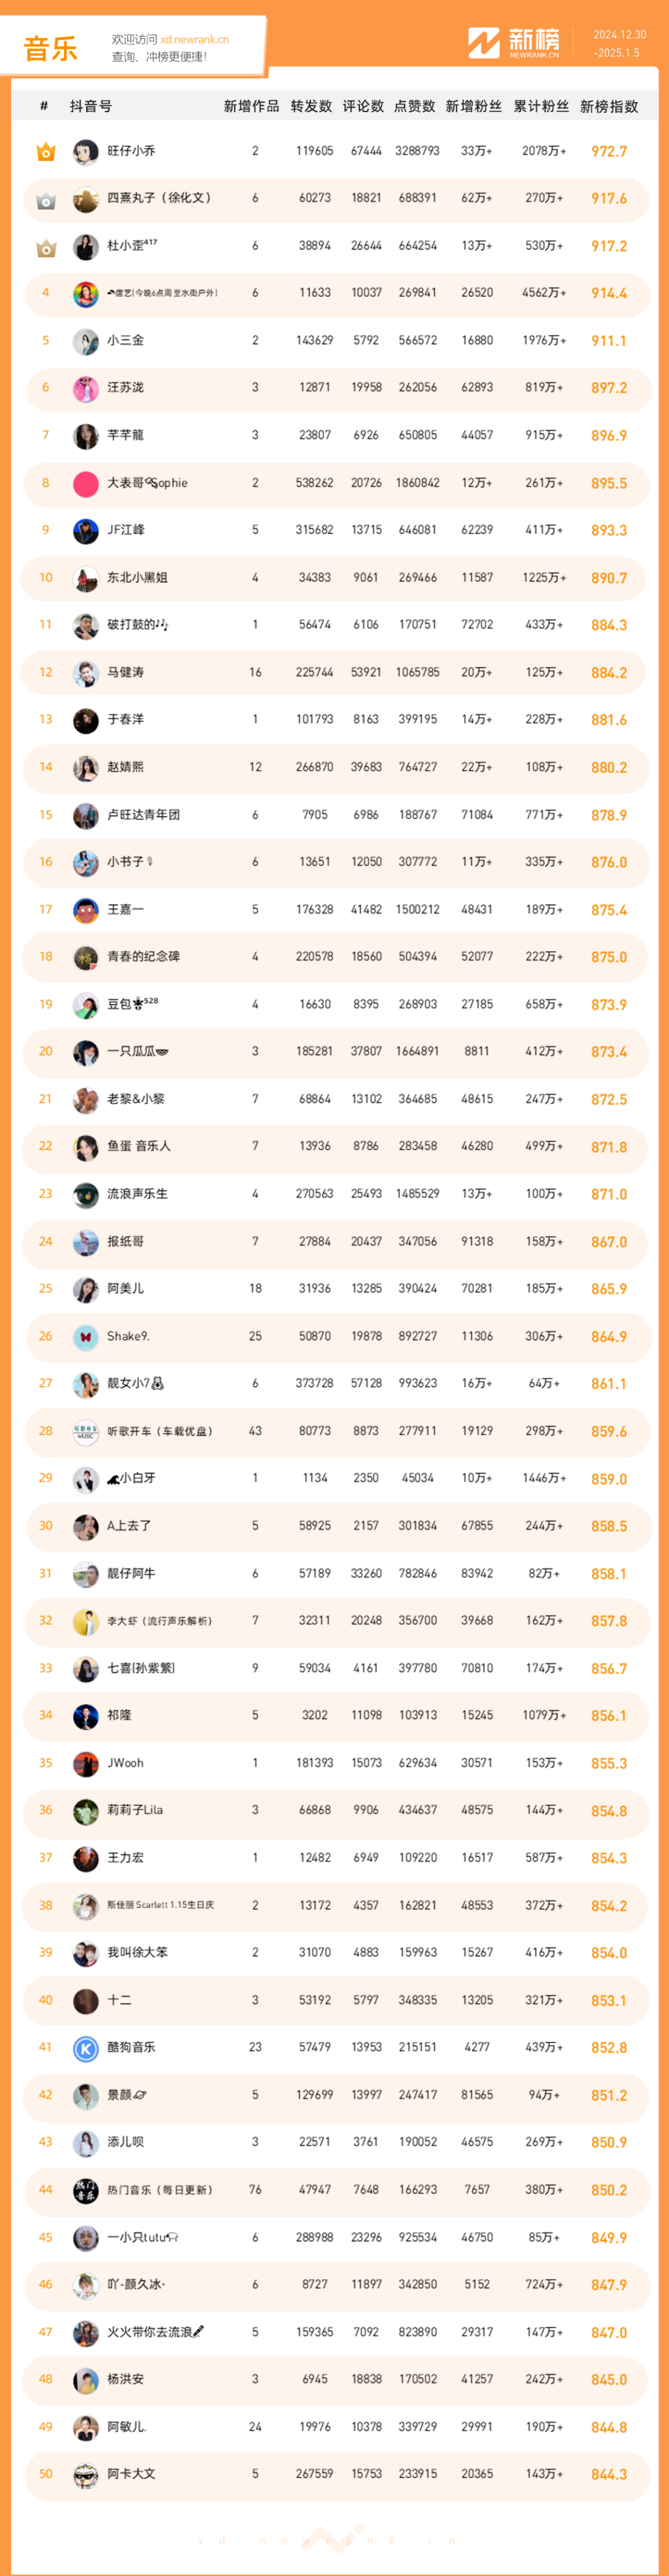Click the 新增作品 column header
669x2576 pixels.
point(251,107)
